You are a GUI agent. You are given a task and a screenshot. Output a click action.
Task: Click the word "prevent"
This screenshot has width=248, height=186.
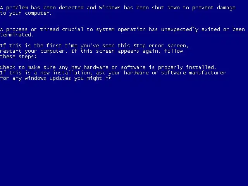point(203,8)
